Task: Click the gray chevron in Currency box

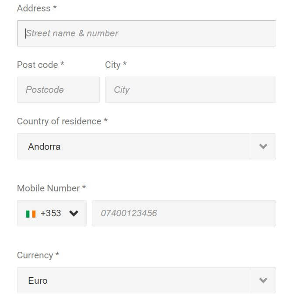Action: click(263, 280)
